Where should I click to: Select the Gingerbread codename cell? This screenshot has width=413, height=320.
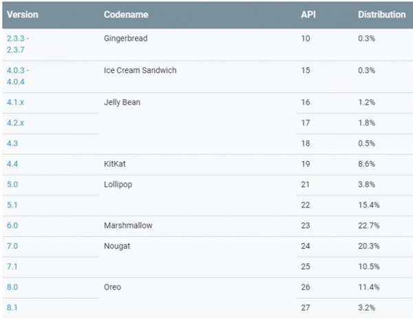(125, 39)
